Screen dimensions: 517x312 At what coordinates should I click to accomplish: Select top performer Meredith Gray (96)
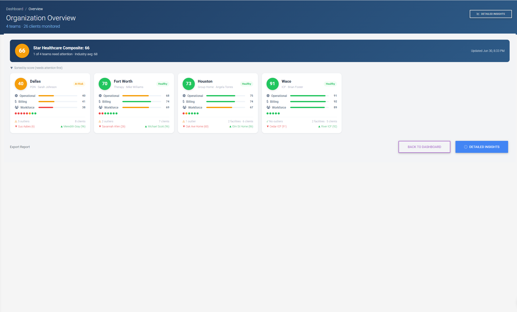[73, 127]
